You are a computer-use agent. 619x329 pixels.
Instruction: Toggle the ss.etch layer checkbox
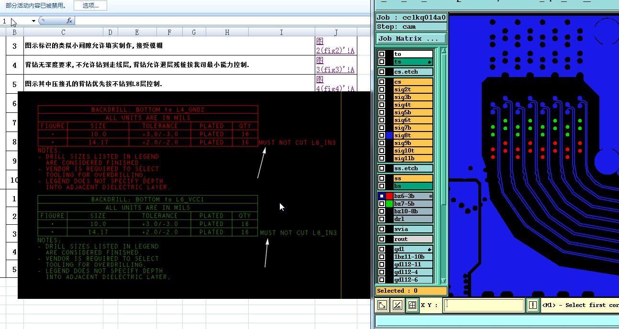(382, 168)
